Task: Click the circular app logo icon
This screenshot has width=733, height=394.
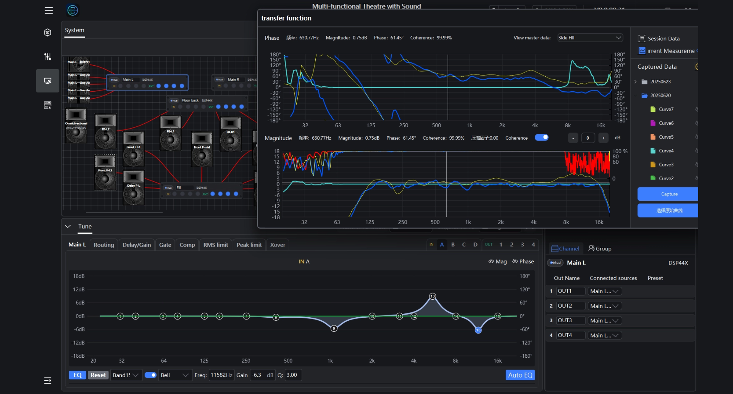Action: [73, 10]
